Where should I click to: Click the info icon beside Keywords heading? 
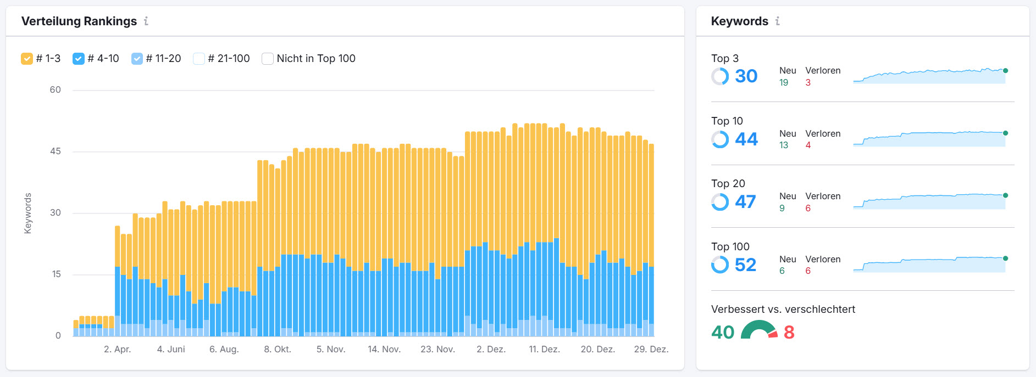(x=778, y=21)
